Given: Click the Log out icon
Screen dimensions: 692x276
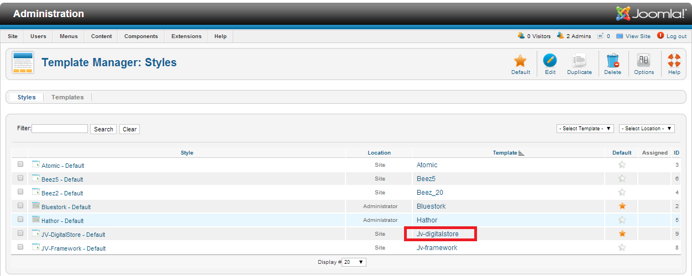Looking at the screenshot, I should tap(660, 36).
